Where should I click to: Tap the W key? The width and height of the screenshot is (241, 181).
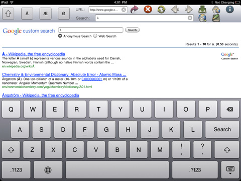point(33,109)
